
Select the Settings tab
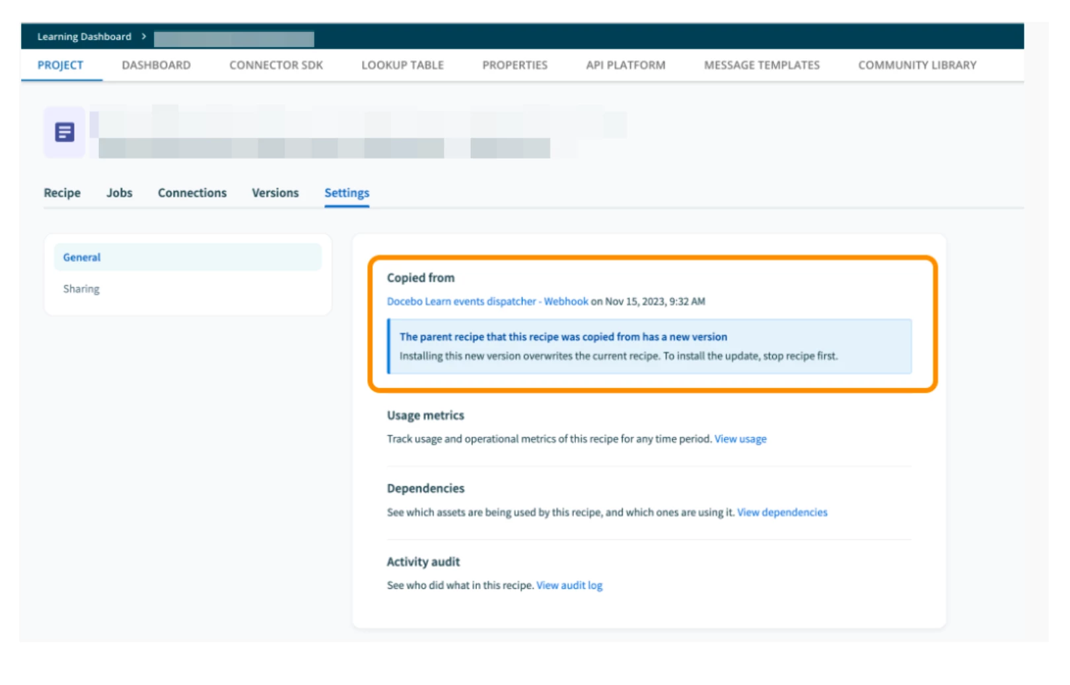click(x=347, y=193)
